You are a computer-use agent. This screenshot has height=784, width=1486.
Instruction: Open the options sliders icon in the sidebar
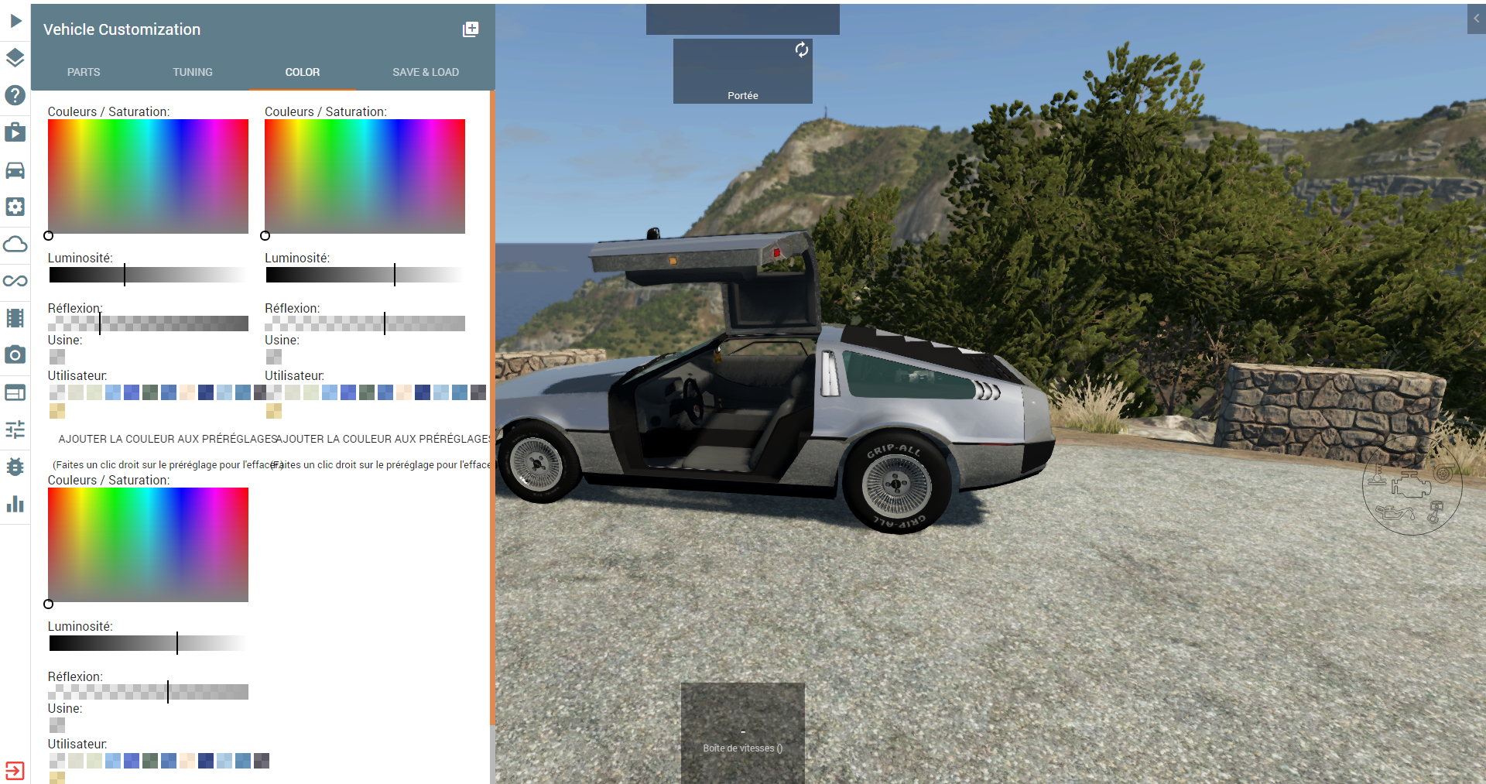pyautogui.click(x=15, y=430)
